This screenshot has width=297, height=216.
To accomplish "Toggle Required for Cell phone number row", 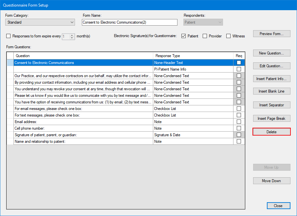I will coord(239,128).
